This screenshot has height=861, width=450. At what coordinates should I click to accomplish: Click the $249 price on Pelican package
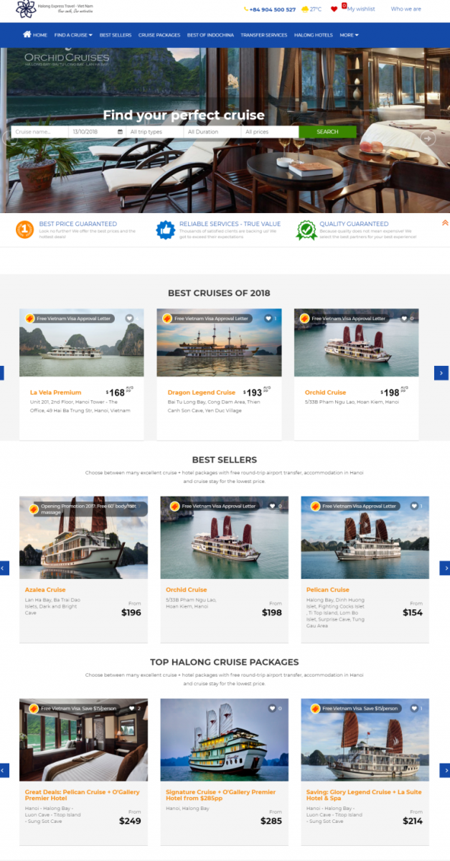tap(130, 821)
